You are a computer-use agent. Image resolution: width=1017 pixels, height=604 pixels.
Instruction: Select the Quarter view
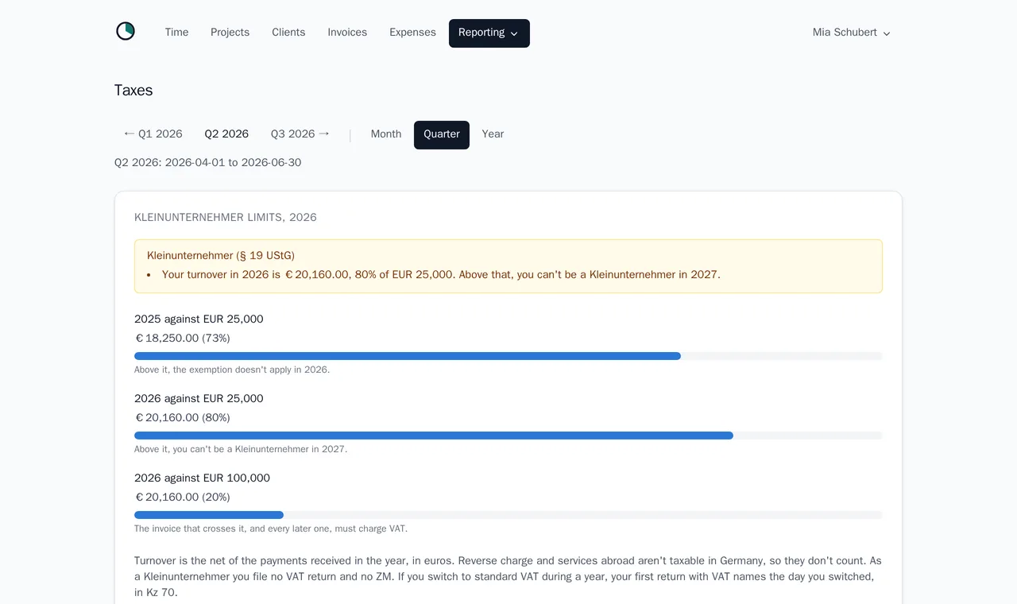click(442, 135)
